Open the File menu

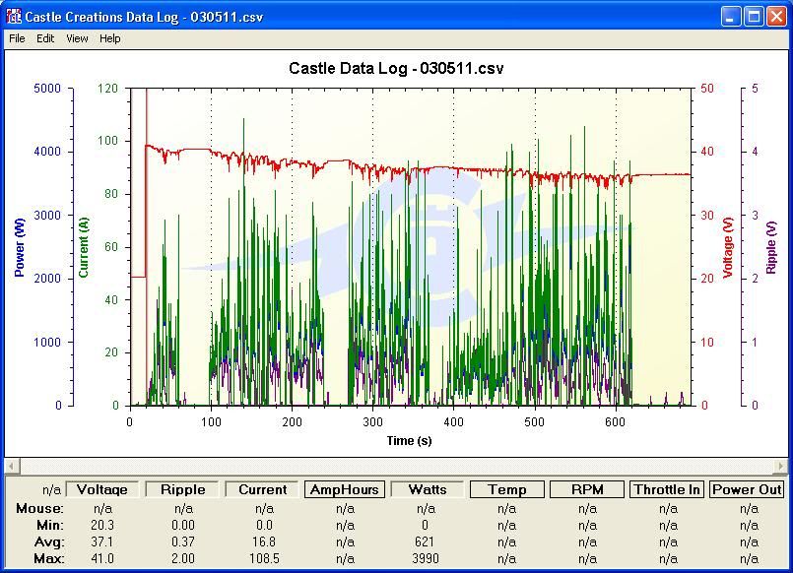click(x=17, y=38)
